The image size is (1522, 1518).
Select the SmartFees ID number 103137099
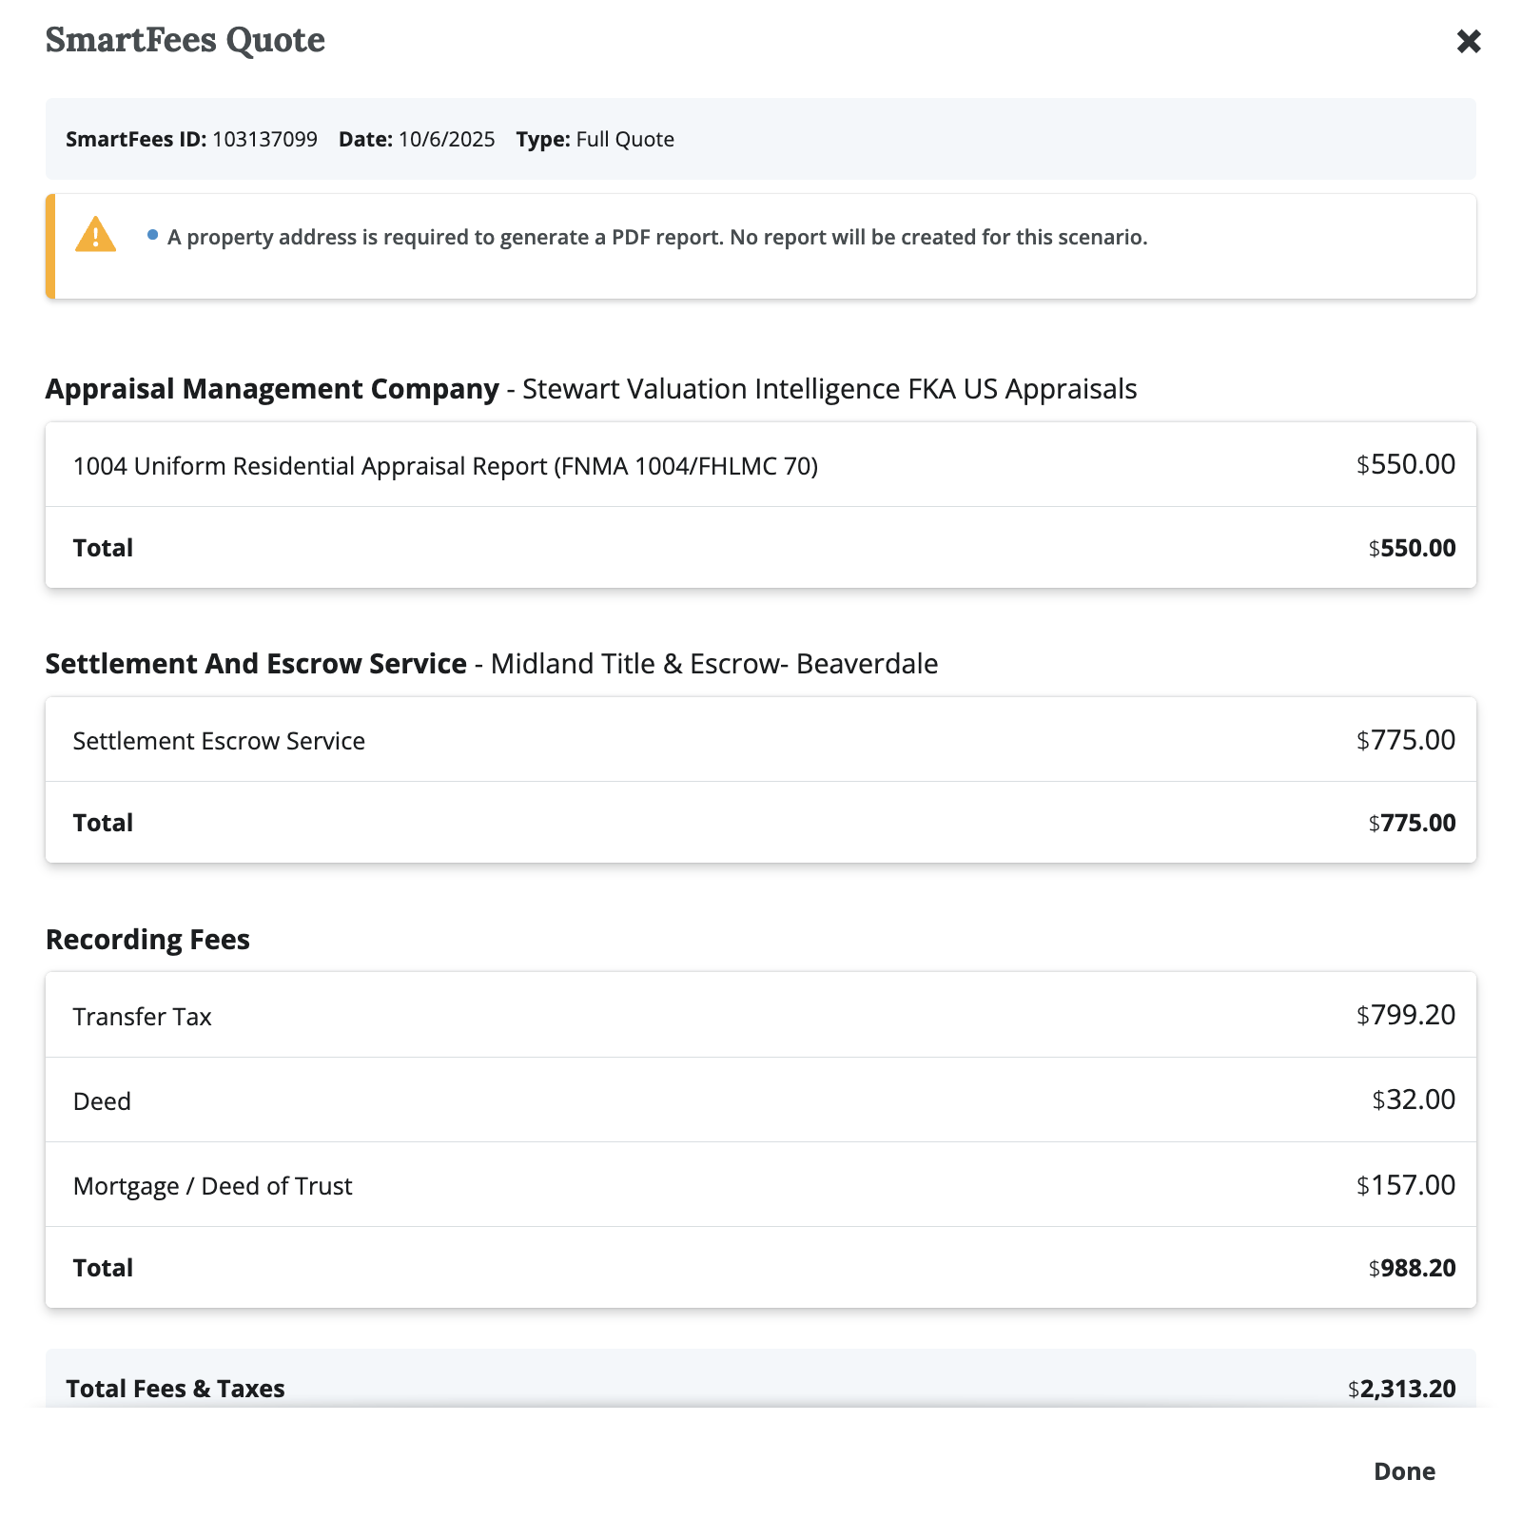tap(264, 139)
